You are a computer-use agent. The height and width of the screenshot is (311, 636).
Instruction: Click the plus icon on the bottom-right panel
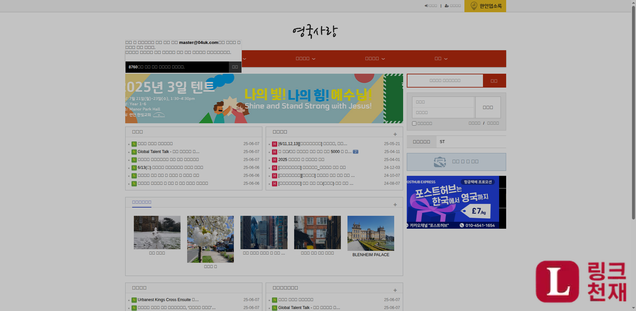pyautogui.click(x=395, y=290)
